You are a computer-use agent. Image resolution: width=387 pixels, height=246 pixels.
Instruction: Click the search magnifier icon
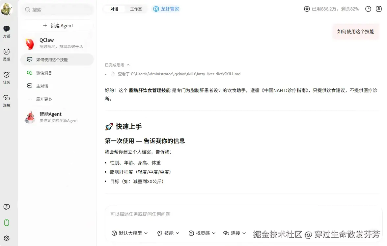point(27,10)
